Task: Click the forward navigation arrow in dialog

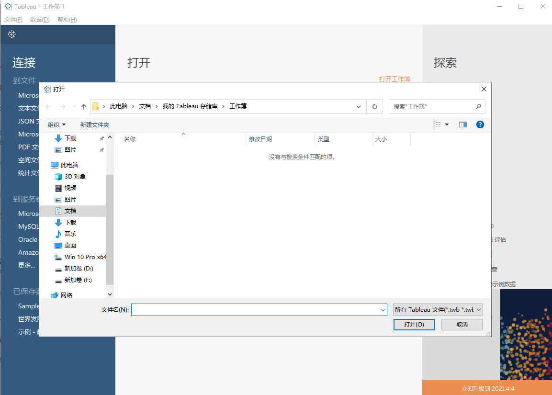Action: 62,107
